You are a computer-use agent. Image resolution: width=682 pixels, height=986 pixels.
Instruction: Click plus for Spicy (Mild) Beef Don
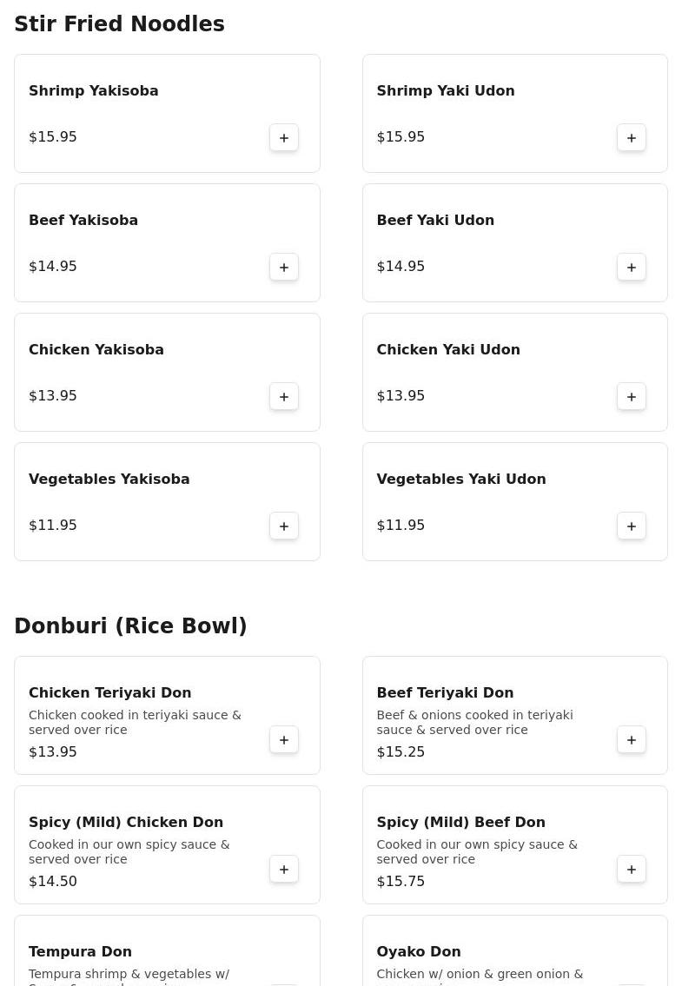[x=631, y=870]
